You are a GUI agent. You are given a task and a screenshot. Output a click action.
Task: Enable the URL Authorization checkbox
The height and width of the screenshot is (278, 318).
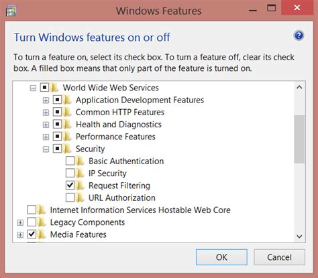point(70,198)
